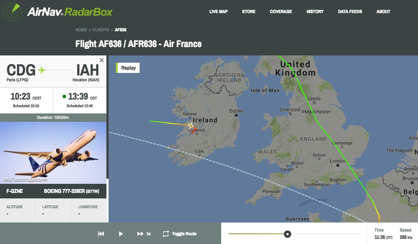The height and width of the screenshot is (244, 418).
Task: Go to HOME breadcrumb
Action: [81, 30]
